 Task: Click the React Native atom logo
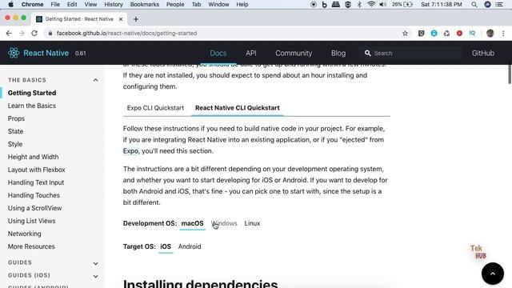click(x=14, y=53)
